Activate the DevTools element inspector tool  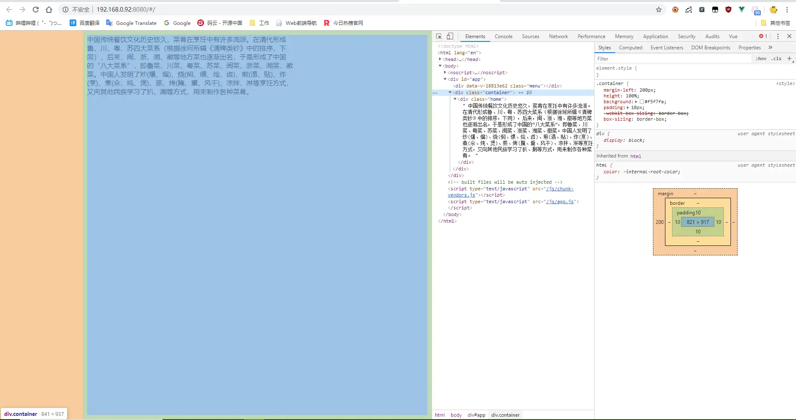point(439,36)
